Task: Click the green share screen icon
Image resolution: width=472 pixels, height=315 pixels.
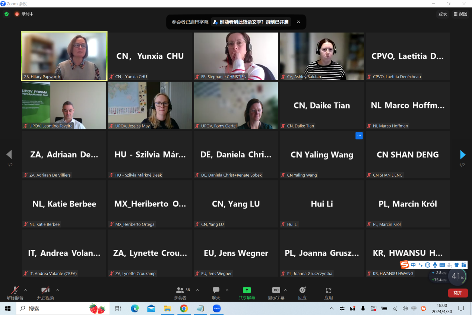Action: (247, 290)
